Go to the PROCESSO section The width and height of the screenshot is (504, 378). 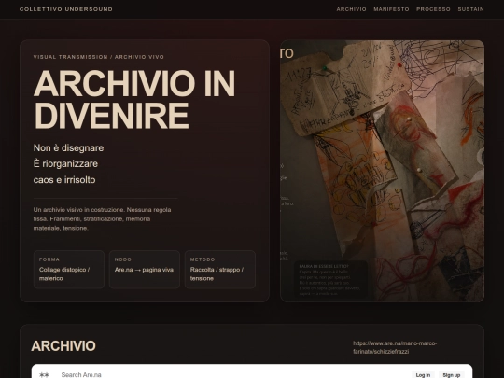pos(433,9)
